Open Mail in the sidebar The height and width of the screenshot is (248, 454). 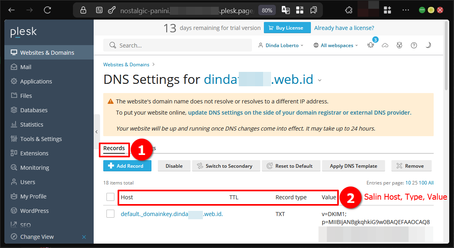(x=26, y=67)
